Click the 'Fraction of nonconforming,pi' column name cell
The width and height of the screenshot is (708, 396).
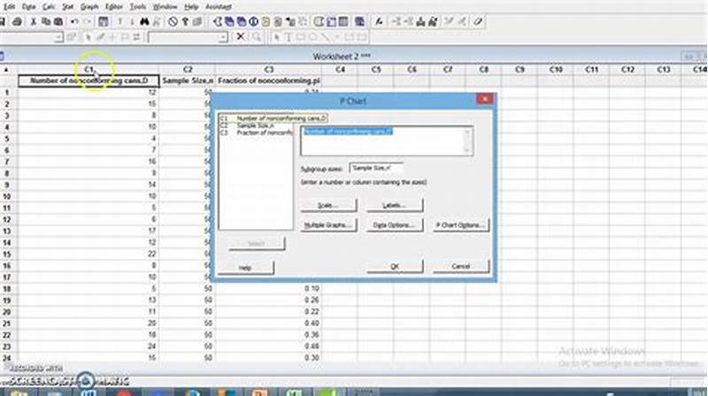point(269,80)
